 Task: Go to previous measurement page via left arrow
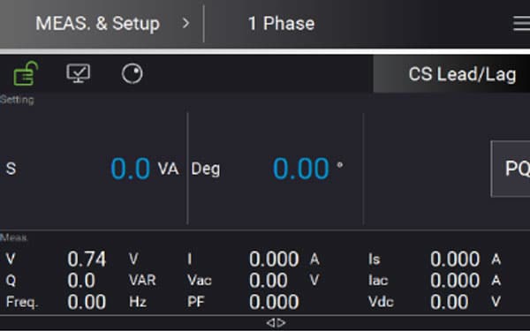coord(270,323)
